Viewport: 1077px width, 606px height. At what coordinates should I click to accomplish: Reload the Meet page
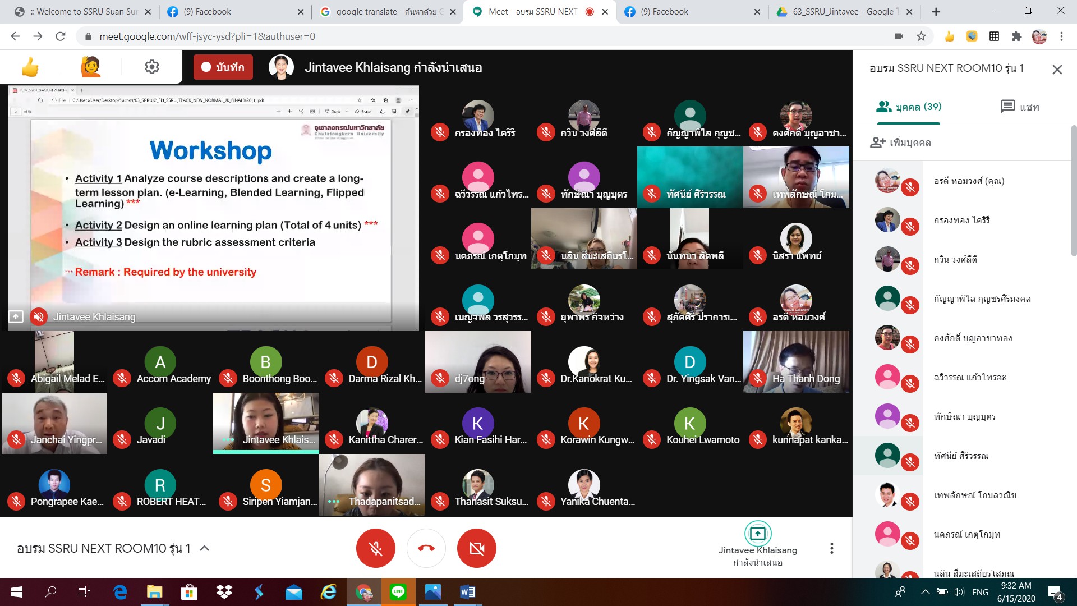[x=61, y=36]
